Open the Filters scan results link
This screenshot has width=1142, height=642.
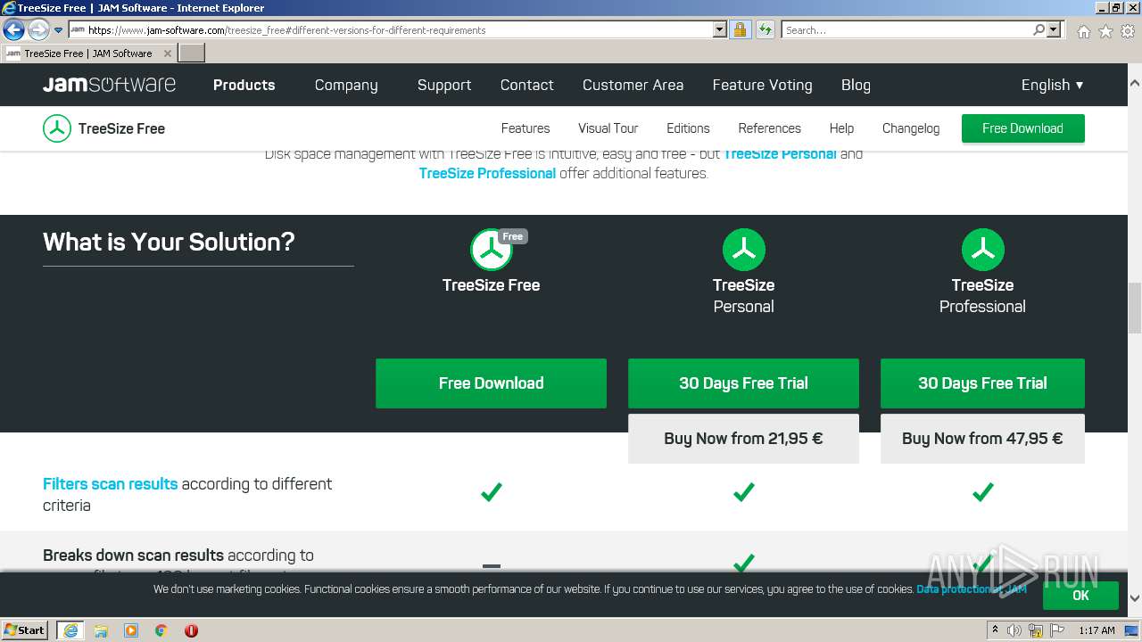[111, 483]
